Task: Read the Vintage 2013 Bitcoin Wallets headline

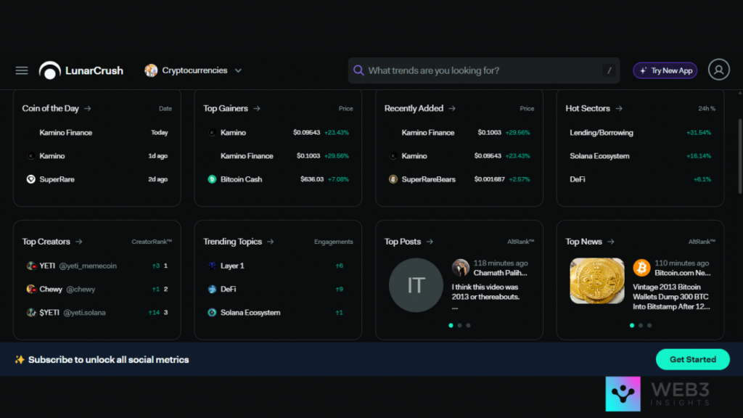Action: [671, 297]
